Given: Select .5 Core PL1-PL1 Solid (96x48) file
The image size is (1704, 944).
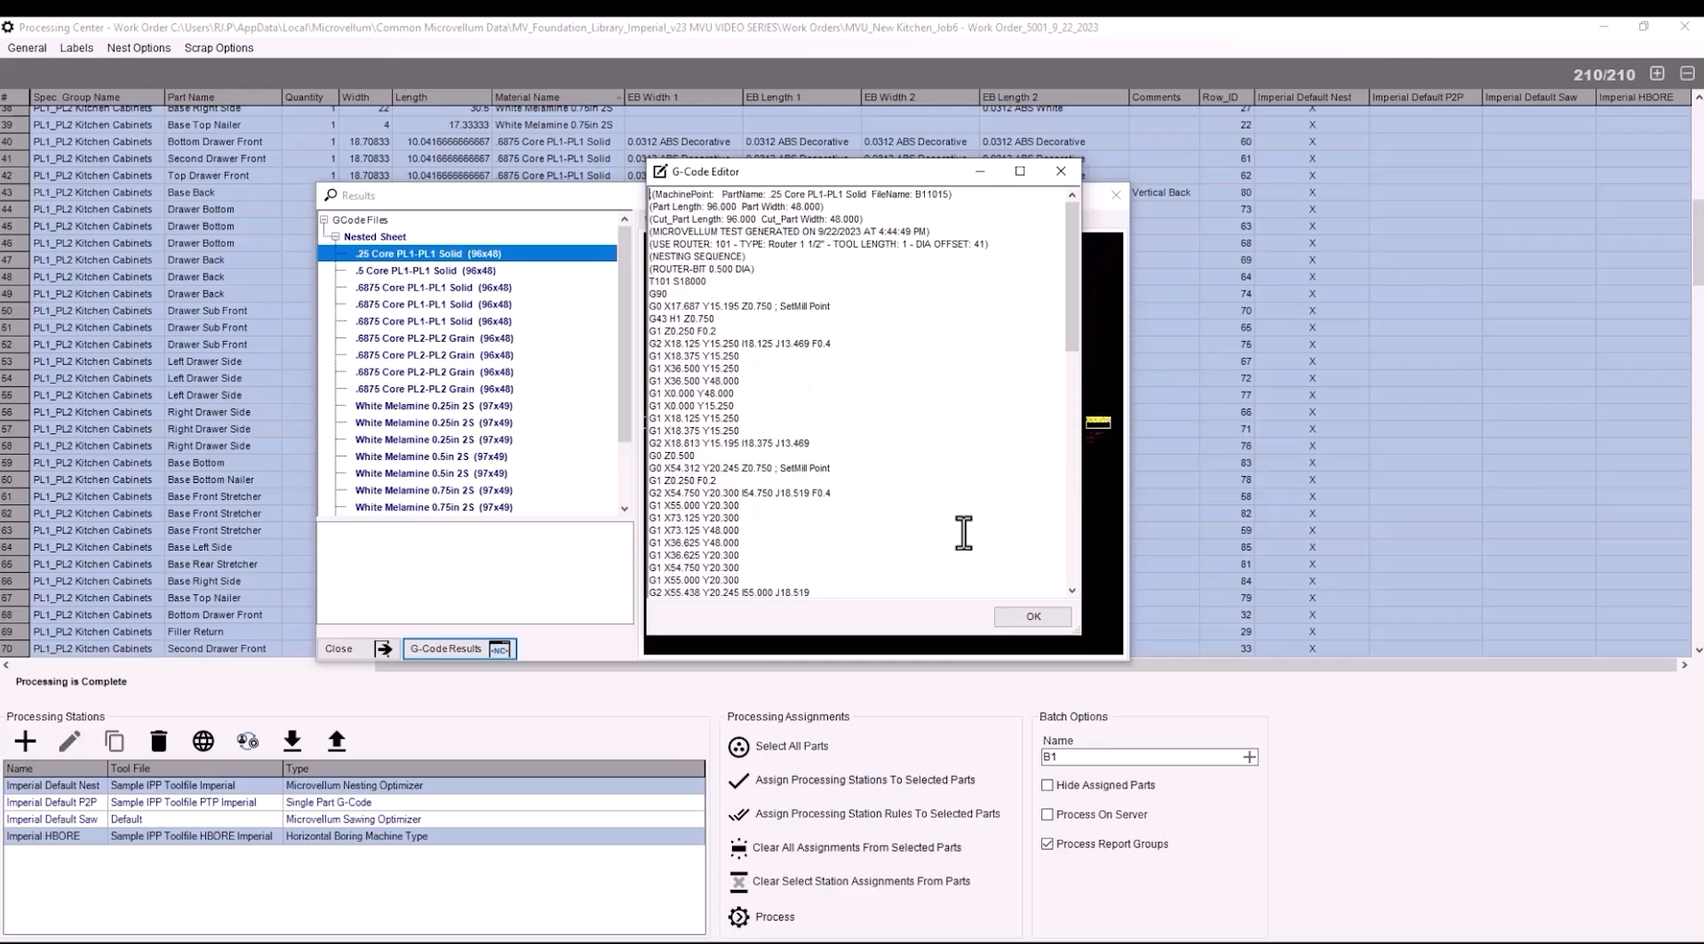Looking at the screenshot, I should (426, 271).
